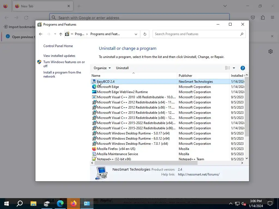
Task: Open Firefox Pocket save icon
Action: [x=253, y=17]
